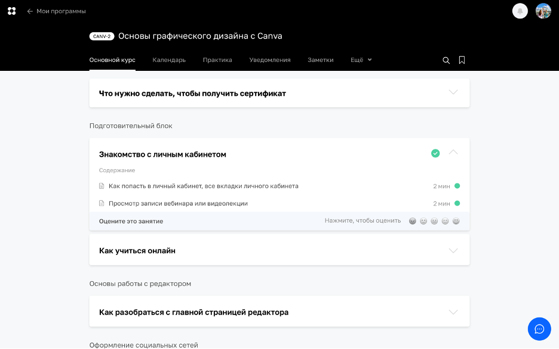This screenshot has width=559, height=349.
Task: Expand Как разобраться с главной страницей chevron
Action: [x=453, y=312]
